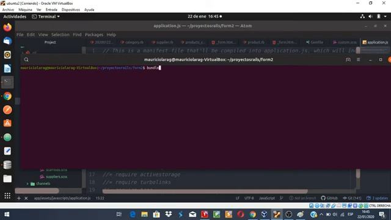Open Ubuntu Software in the dock
Screen dimensions: 391x220
point(7,123)
